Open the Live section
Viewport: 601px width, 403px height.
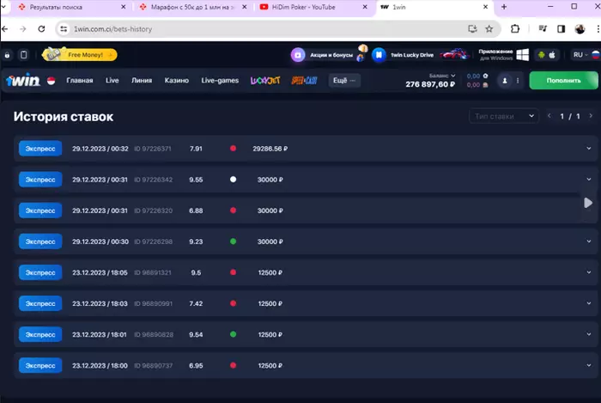[112, 81]
